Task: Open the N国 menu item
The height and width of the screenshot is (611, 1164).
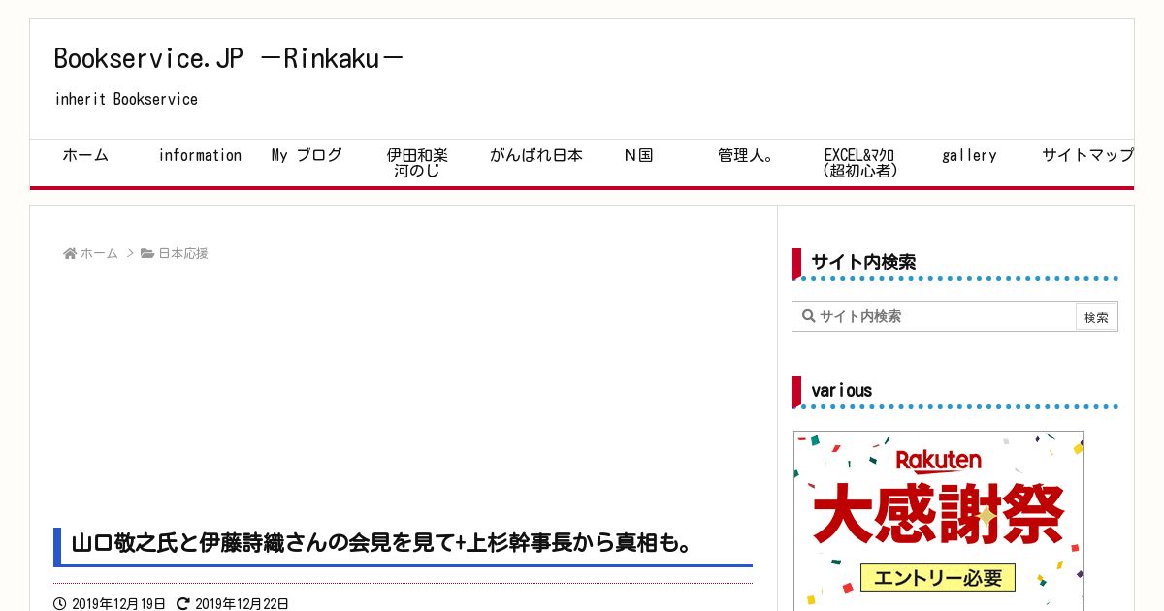Action: coord(637,155)
